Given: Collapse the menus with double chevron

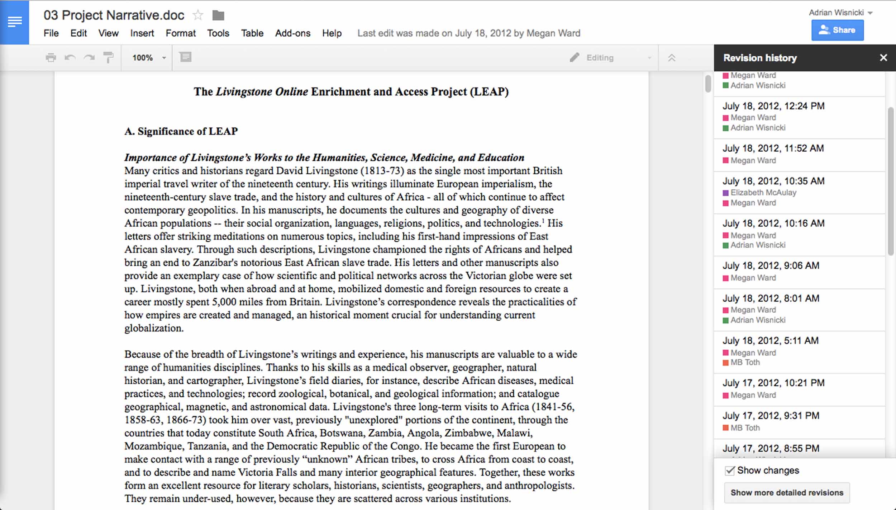Looking at the screenshot, I should click(x=672, y=58).
